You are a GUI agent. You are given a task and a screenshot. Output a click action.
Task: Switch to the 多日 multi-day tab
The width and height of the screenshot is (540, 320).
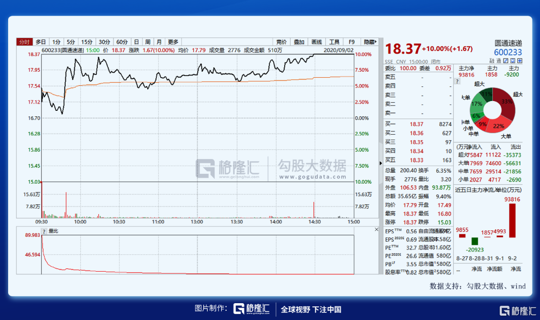(41, 42)
